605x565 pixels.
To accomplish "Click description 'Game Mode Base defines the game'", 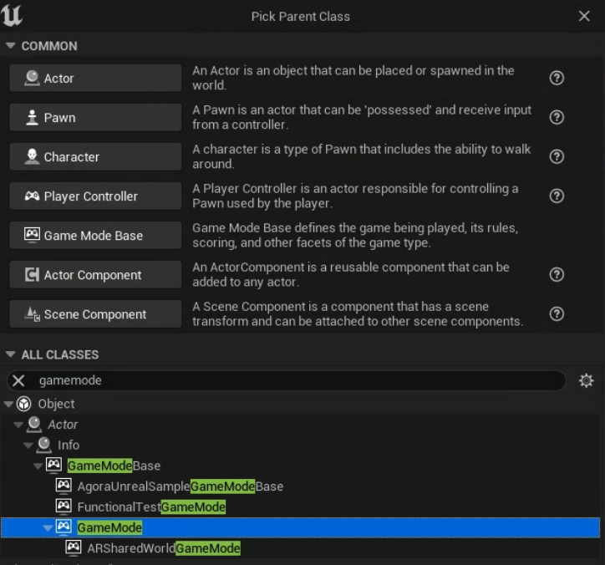I will [355, 236].
